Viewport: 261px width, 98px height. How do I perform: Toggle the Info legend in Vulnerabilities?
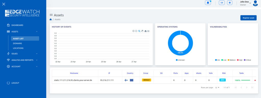click(x=218, y=60)
